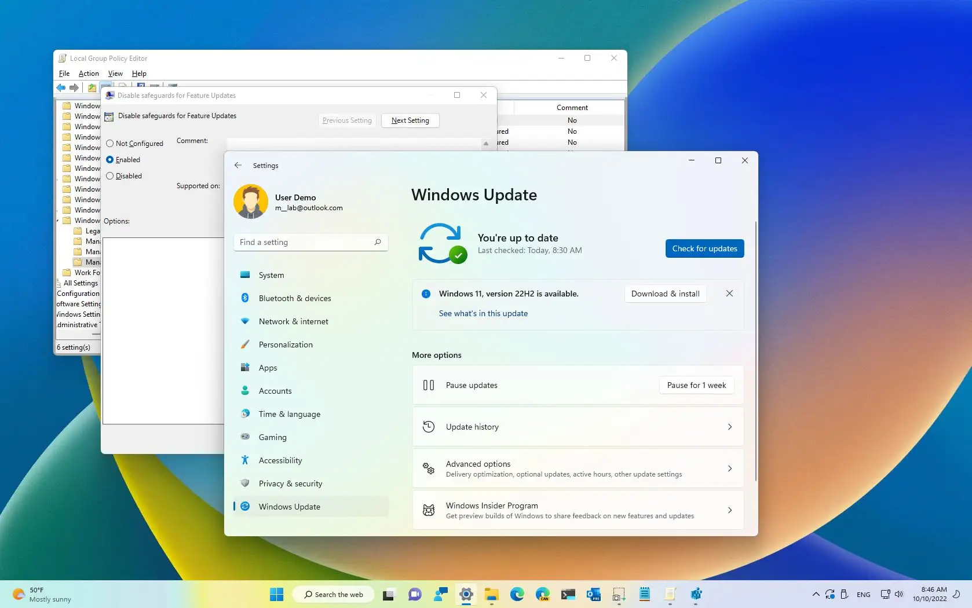The image size is (972, 608).
Task: Open the Action menu in Group Policy Editor
Action: 89,74
